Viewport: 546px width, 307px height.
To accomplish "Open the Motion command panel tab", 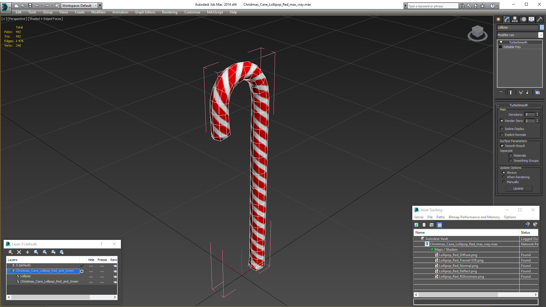I will point(524,19).
